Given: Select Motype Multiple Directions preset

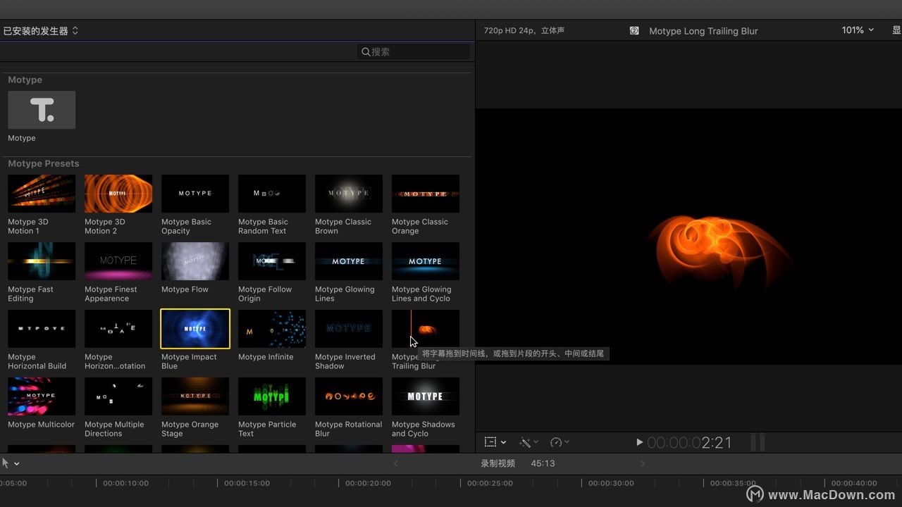Looking at the screenshot, I should [118, 396].
